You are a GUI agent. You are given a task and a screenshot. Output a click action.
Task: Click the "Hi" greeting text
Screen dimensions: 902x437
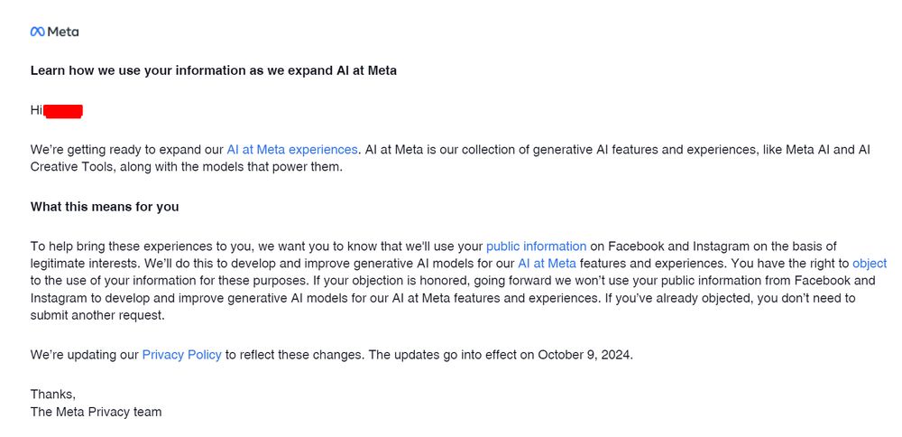[x=36, y=110]
